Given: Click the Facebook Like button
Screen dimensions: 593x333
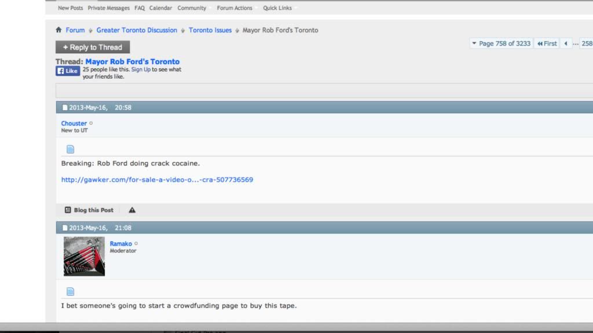Looking at the screenshot, I should [x=67, y=71].
